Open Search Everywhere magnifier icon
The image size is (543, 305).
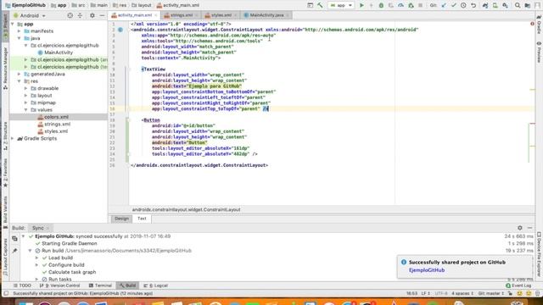pyautogui.click(x=518, y=5)
